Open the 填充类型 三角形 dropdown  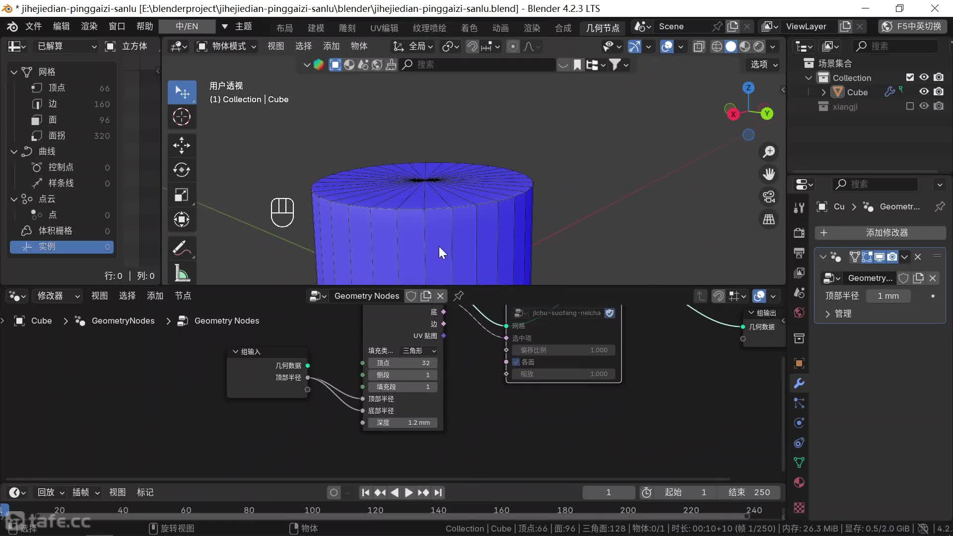(x=419, y=351)
